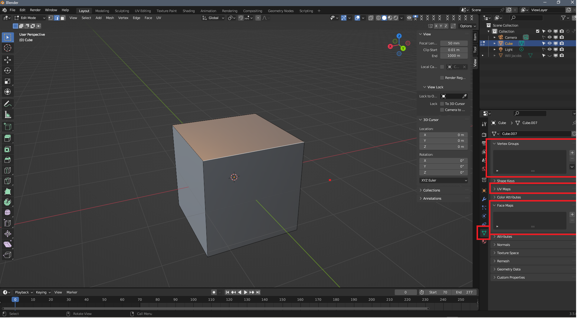Toggle Local Camera checkbox
Viewport: 577px width, 318px height.
[442, 67]
